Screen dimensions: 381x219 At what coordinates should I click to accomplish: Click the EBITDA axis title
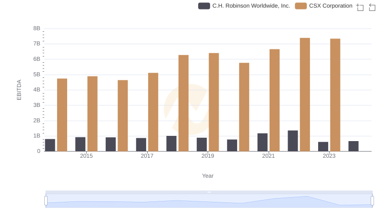[x=19, y=90]
